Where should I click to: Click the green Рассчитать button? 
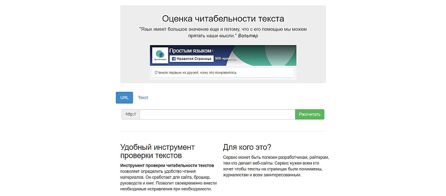[310, 115]
